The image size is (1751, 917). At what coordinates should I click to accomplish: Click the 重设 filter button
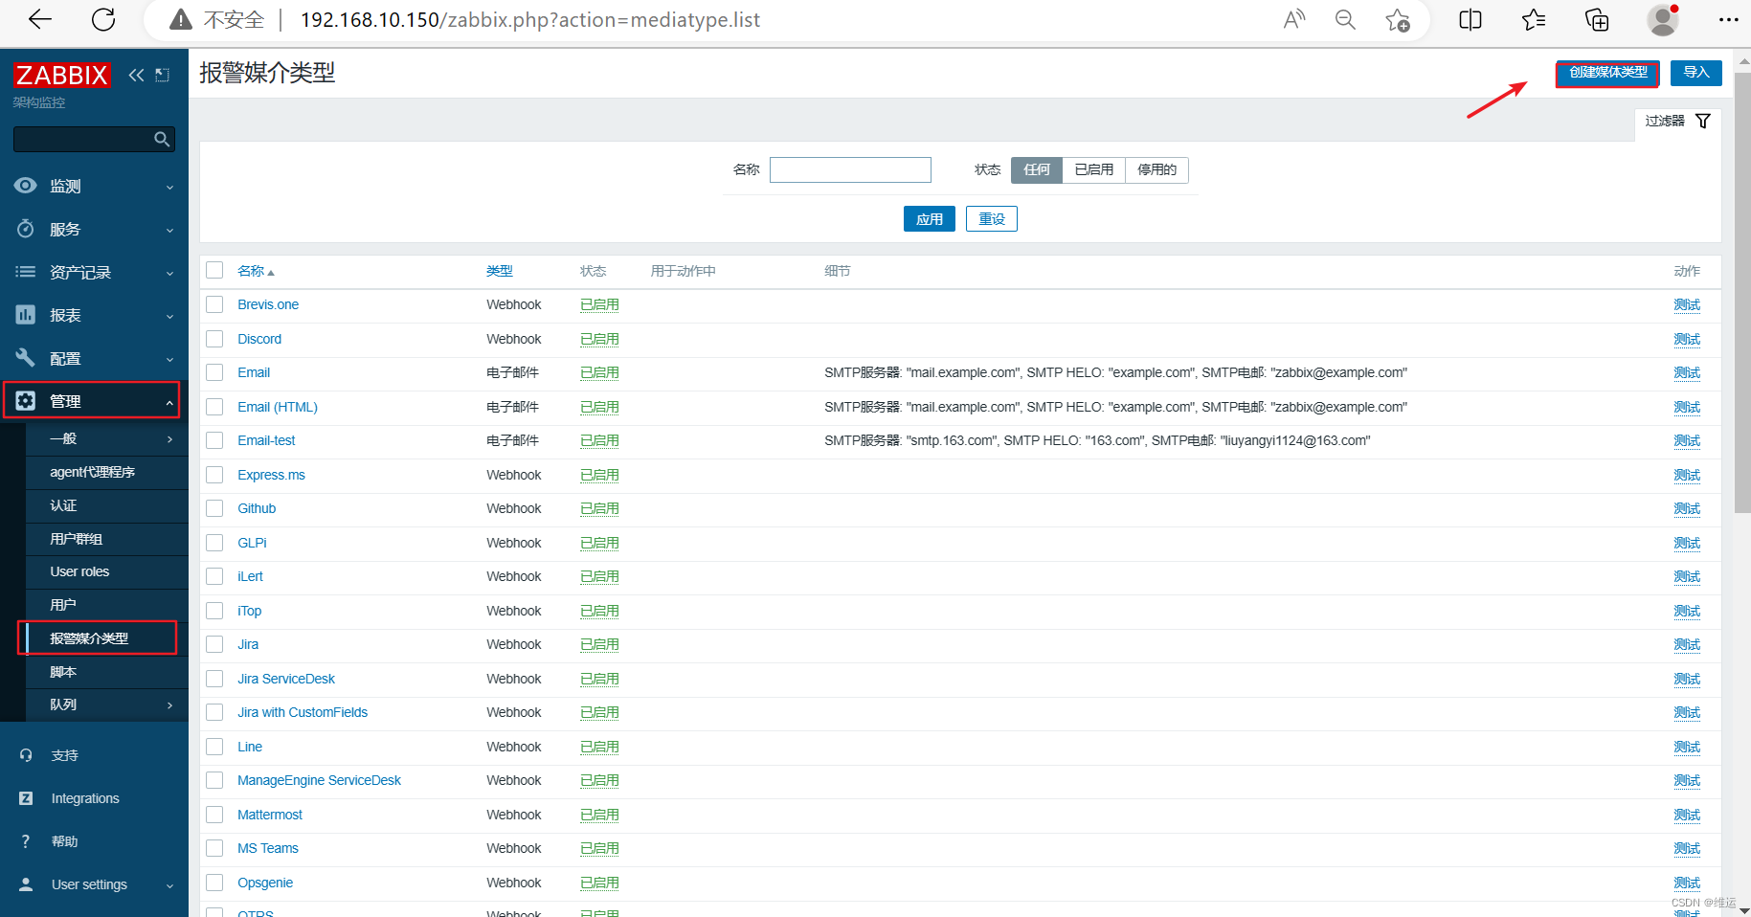point(992,219)
